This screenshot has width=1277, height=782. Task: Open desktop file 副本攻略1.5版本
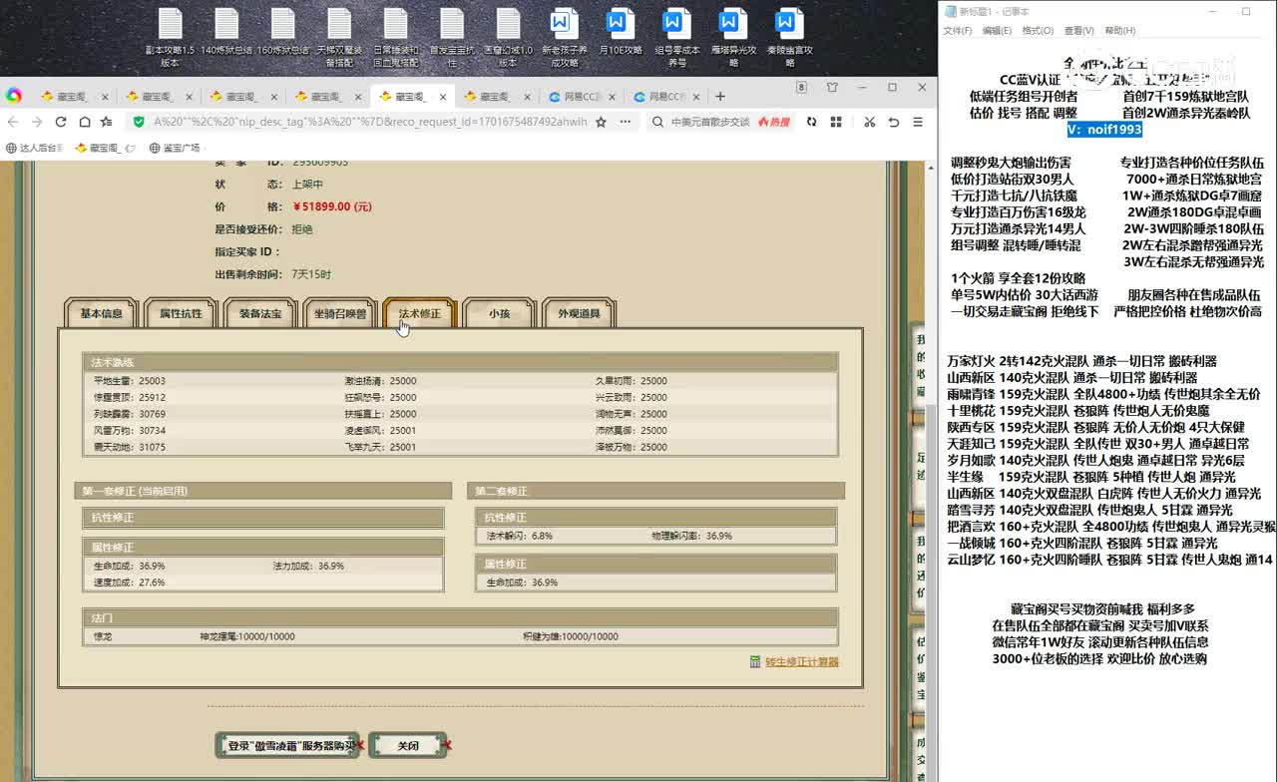click(170, 38)
